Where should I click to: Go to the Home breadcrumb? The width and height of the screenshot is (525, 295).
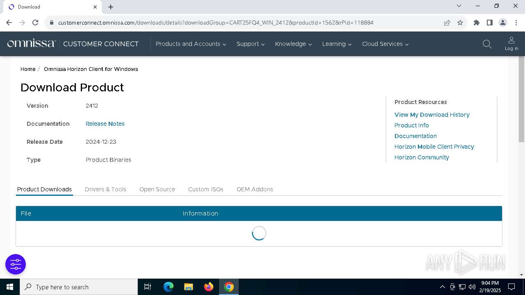tap(28, 69)
